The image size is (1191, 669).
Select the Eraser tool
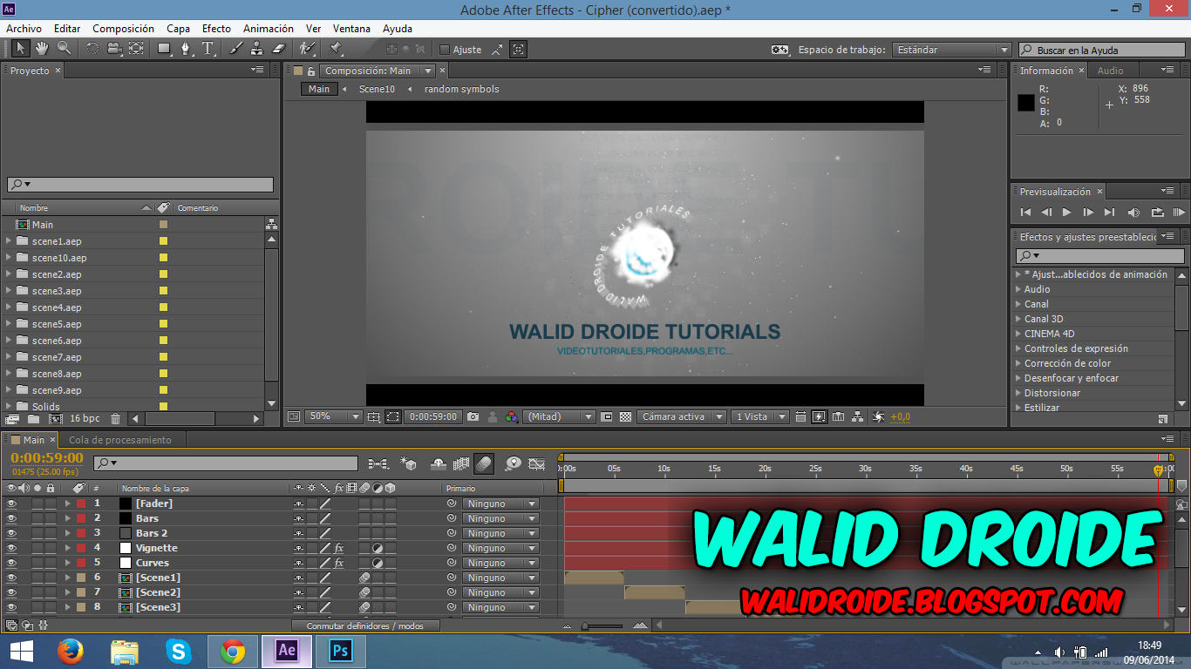[279, 49]
